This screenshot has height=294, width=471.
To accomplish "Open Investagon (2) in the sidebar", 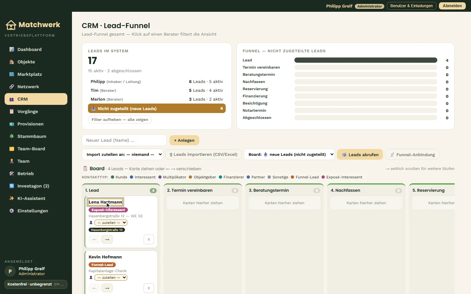I will point(36,186).
